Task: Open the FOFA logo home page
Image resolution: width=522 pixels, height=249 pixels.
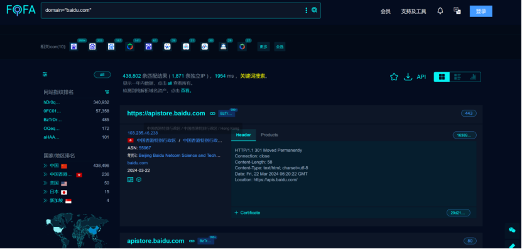Action: (21, 10)
